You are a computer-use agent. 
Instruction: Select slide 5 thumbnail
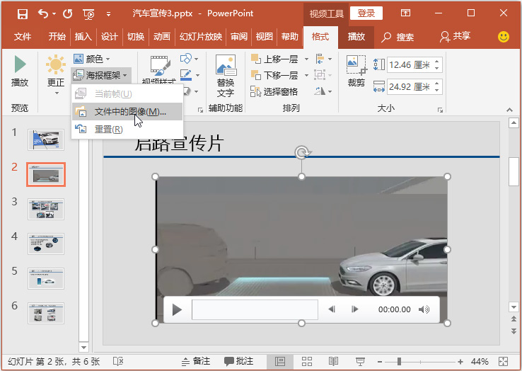[46, 278]
